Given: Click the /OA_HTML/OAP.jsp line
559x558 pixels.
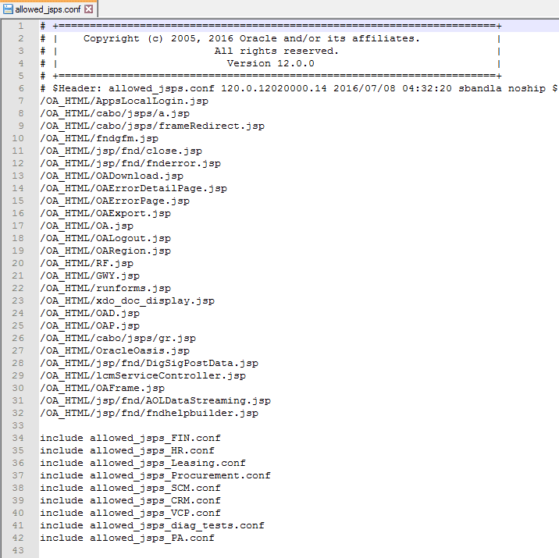Looking at the screenshot, I should (90, 325).
